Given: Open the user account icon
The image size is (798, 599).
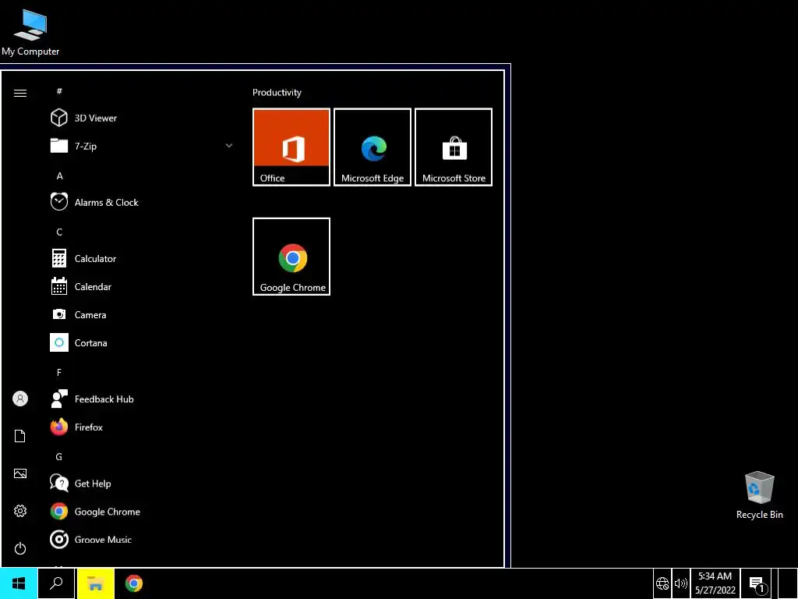Looking at the screenshot, I should 19,399.
